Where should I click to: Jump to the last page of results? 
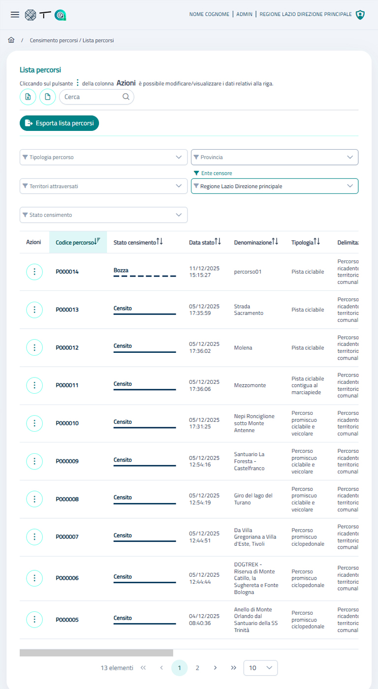click(233, 668)
